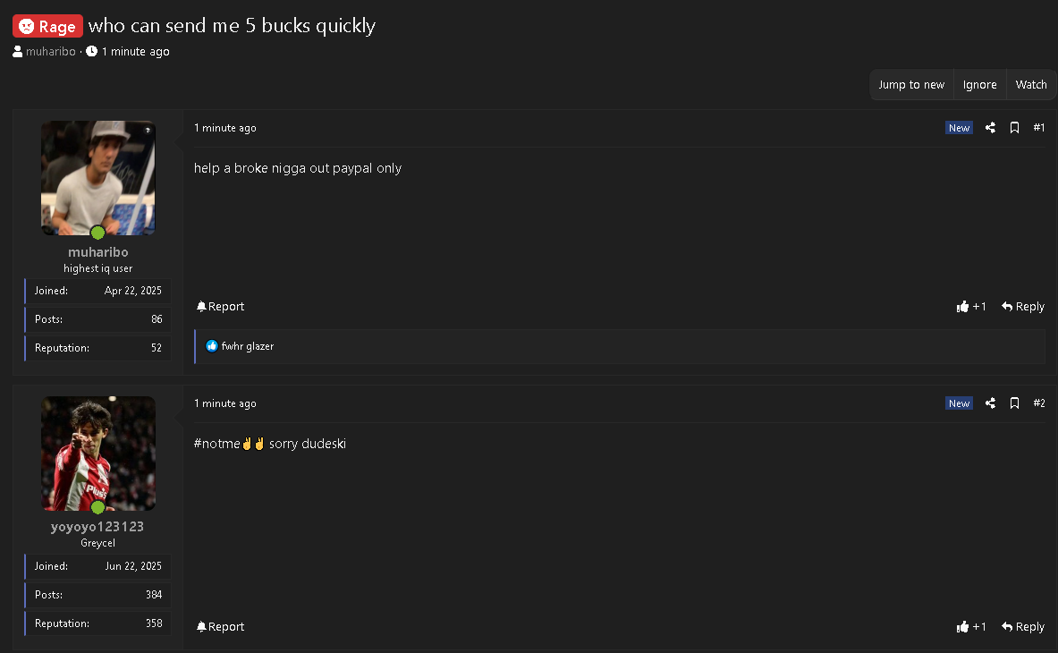Share post #2 via share icon
The height and width of the screenshot is (653, 1058).
tap(990, 403)
